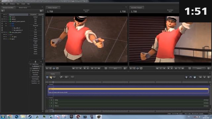Open the Windows Start menu
Viewport: 212px width, 119px height.
[x=3, y=117]
